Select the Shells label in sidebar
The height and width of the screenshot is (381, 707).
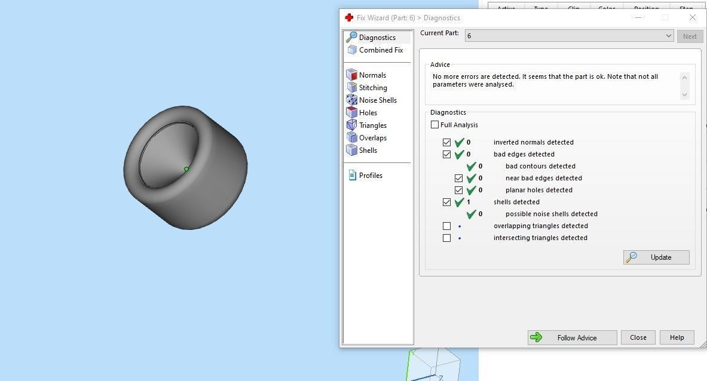point(368,150)
